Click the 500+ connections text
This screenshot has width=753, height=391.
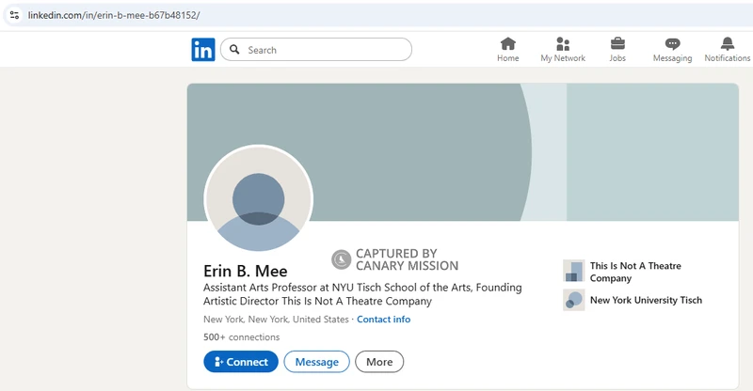click(x=242, y=337)
